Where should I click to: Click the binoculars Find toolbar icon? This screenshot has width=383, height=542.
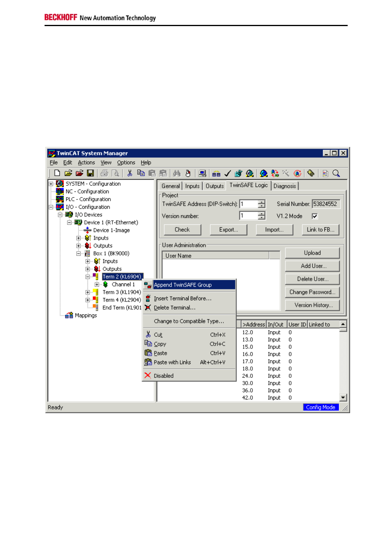pos(177,173)
